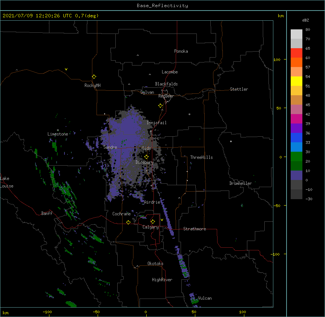Choose the purple 39 dBZ legend swatch
The width and height of the screenshot is (325, 317).
tap(296, 128)
